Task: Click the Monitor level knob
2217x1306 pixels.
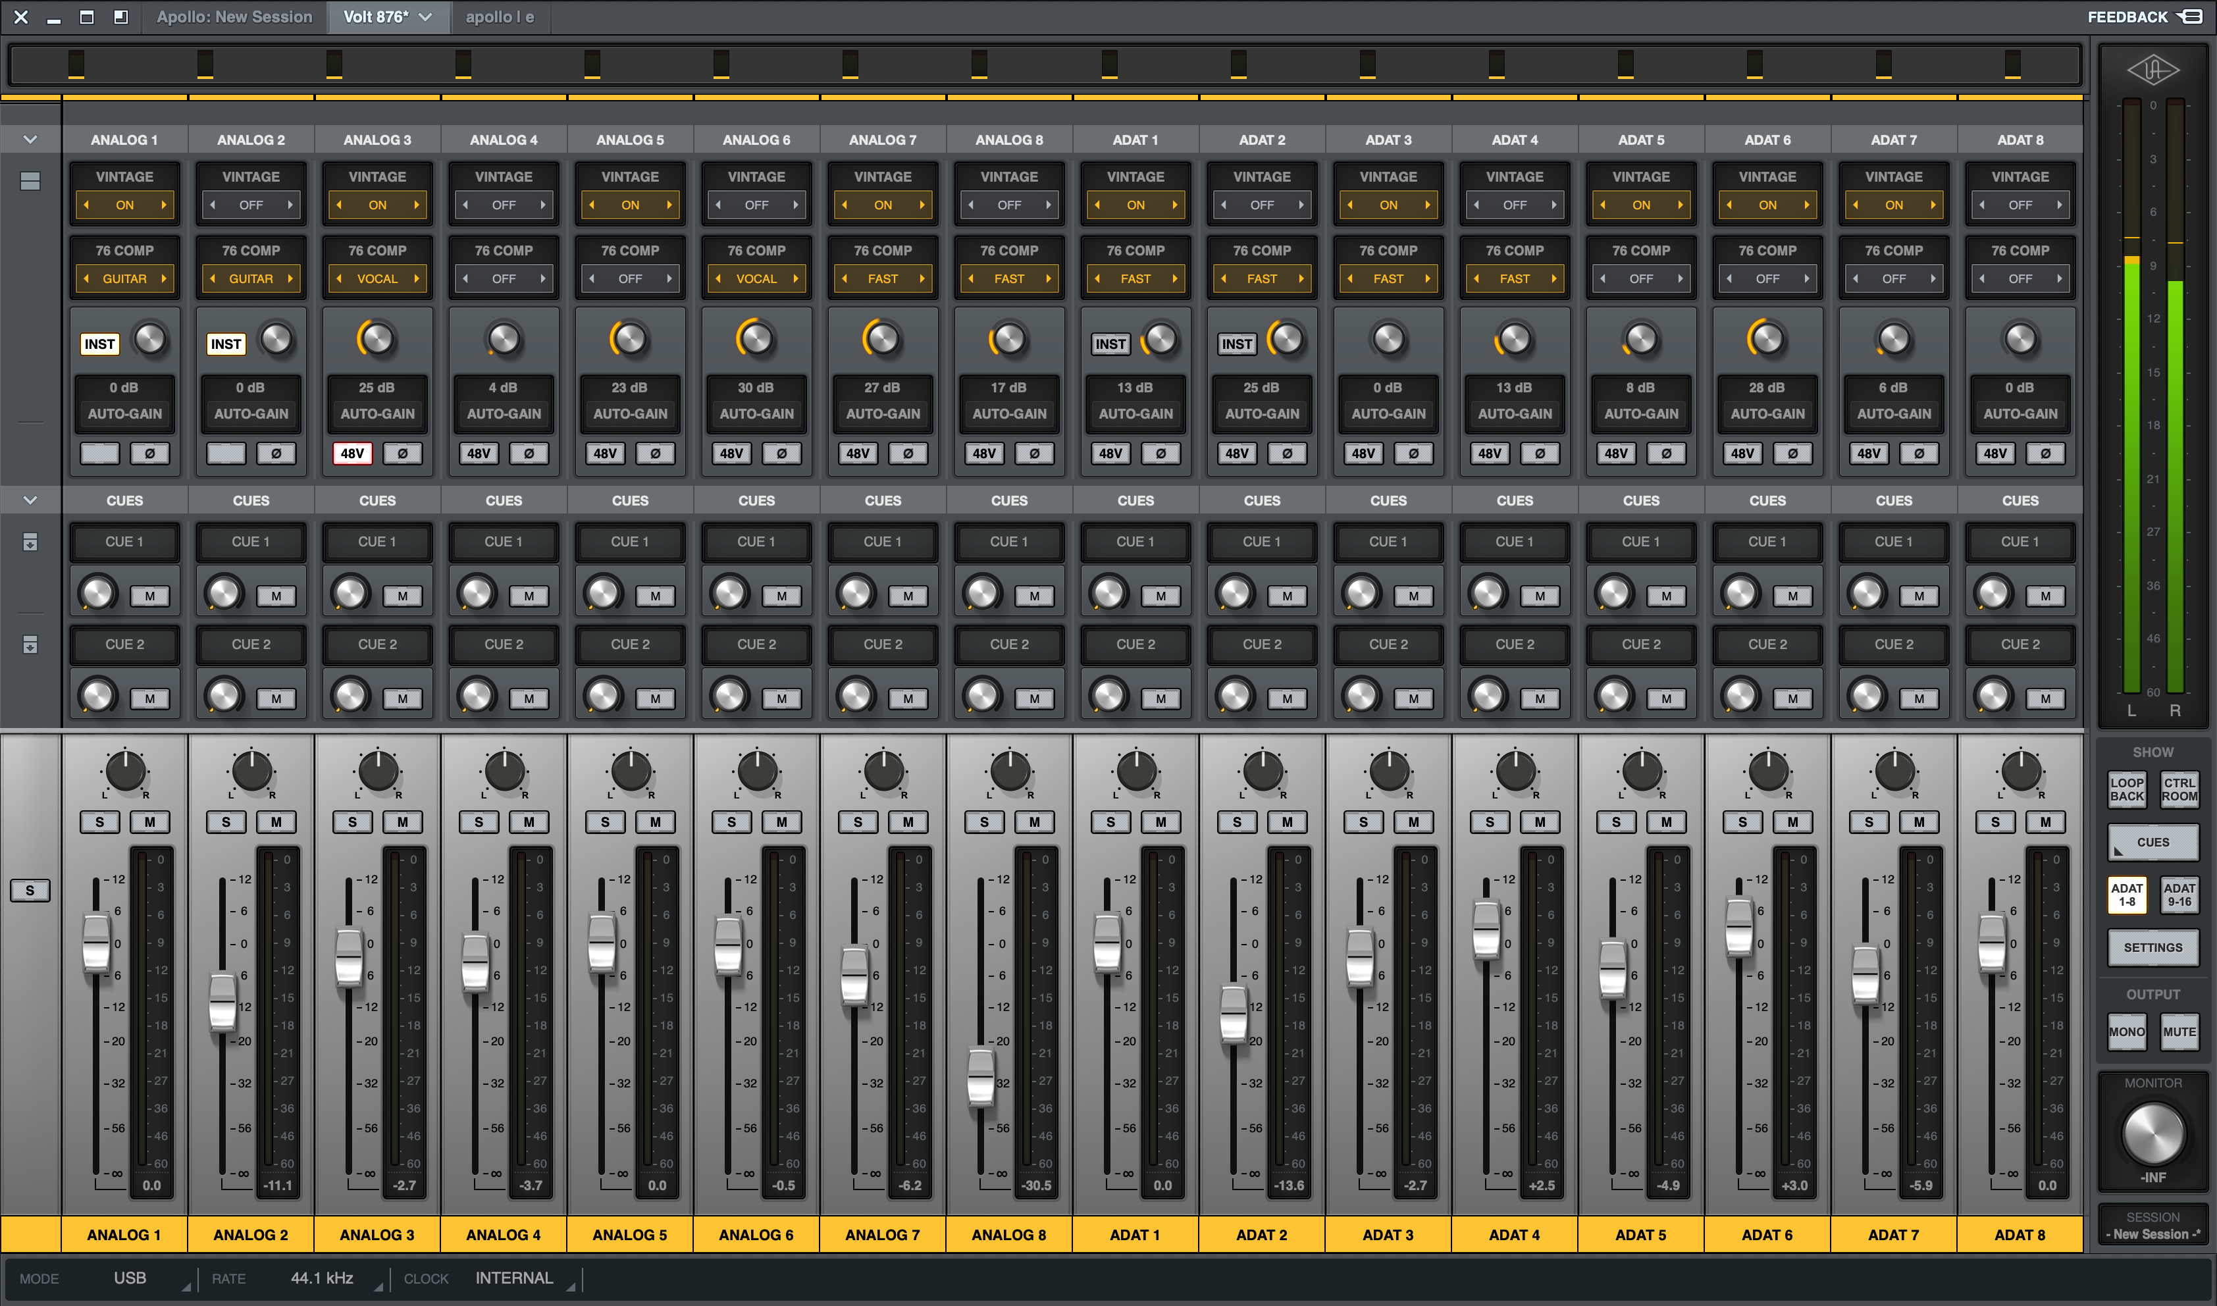Action: click(x=2152, y=1134)
